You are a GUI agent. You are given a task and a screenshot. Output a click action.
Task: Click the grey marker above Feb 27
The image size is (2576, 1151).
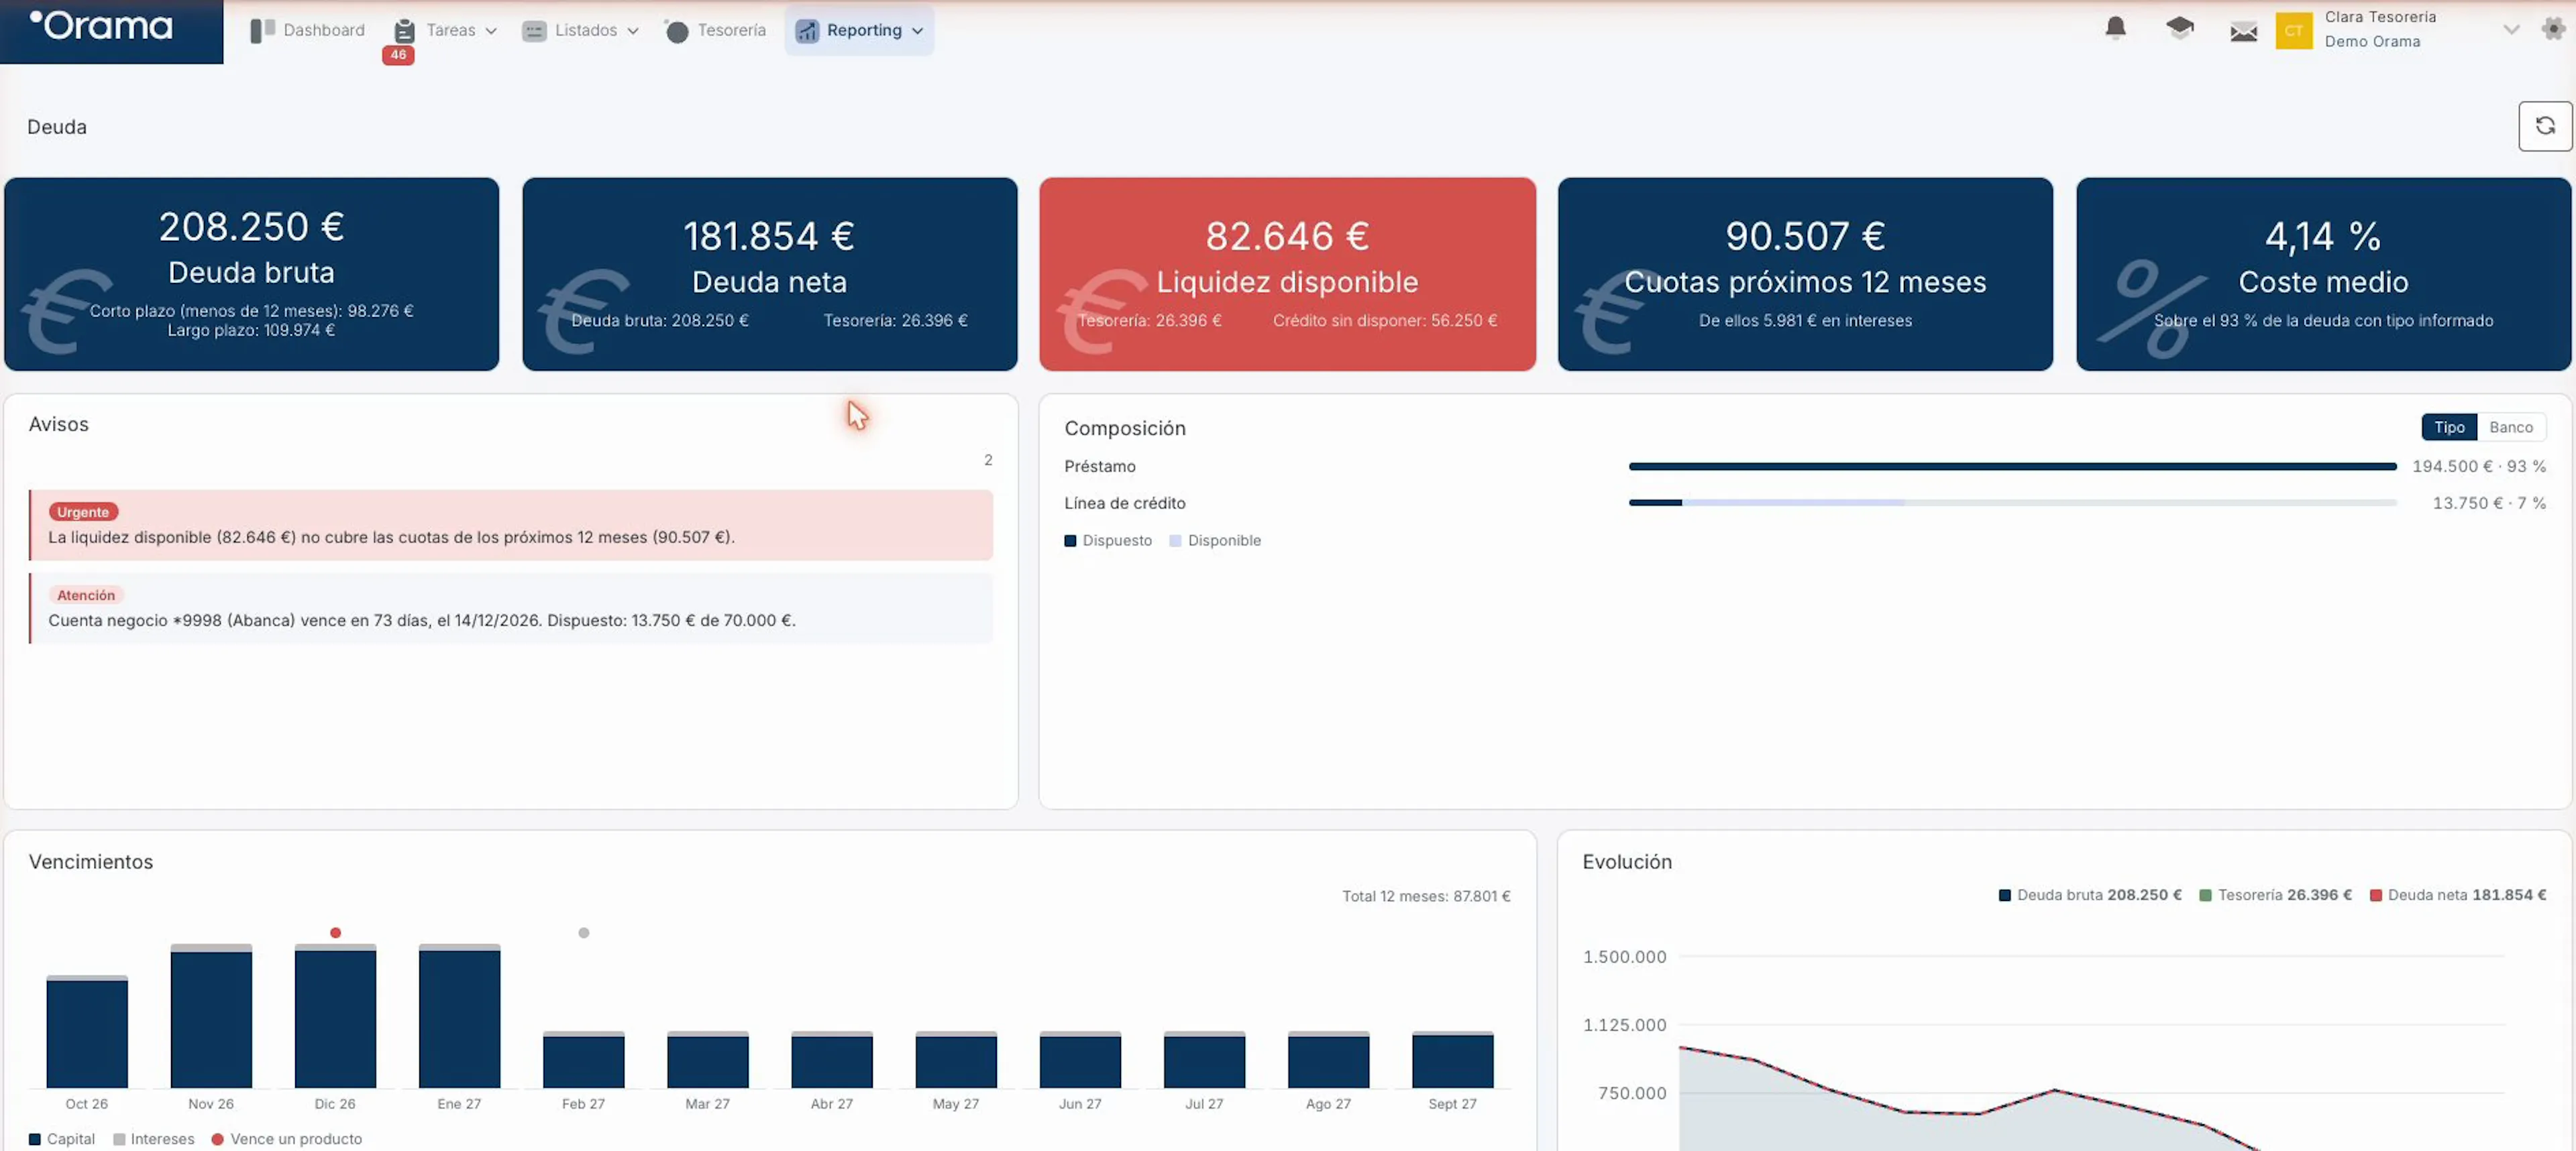[x=583, y=932]
